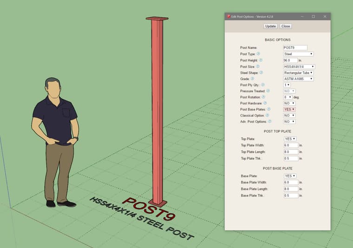Open the help tooltip for Post Size
The image size is (353, 248).
click(258, 66)
